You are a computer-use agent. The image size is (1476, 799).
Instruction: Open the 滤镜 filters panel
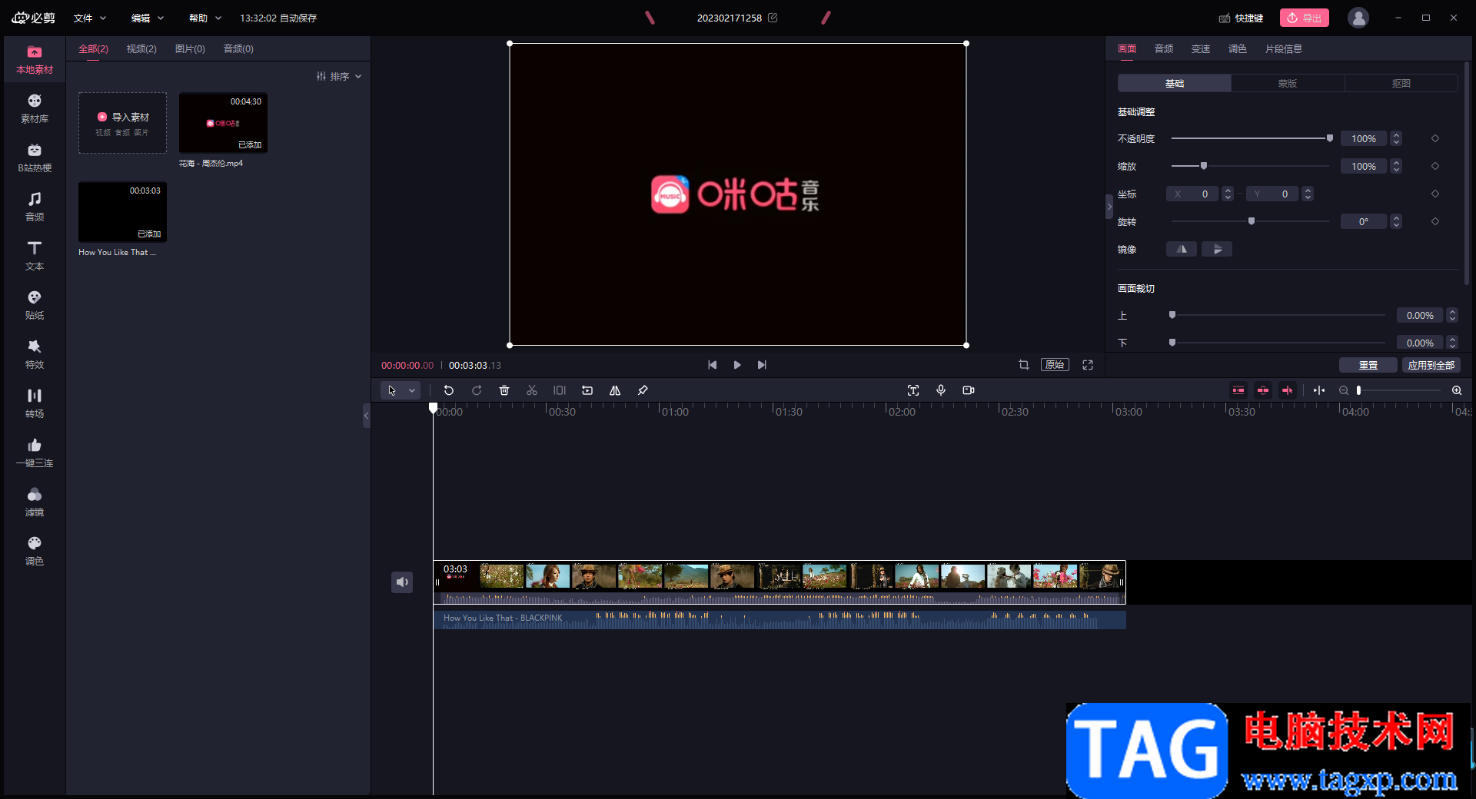(x=35, y=502)
